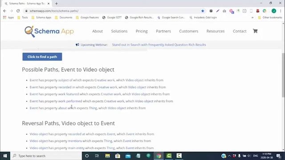Screen dimensions: 285x160
Task: Open the notification center icon
Action: (279, 156)
